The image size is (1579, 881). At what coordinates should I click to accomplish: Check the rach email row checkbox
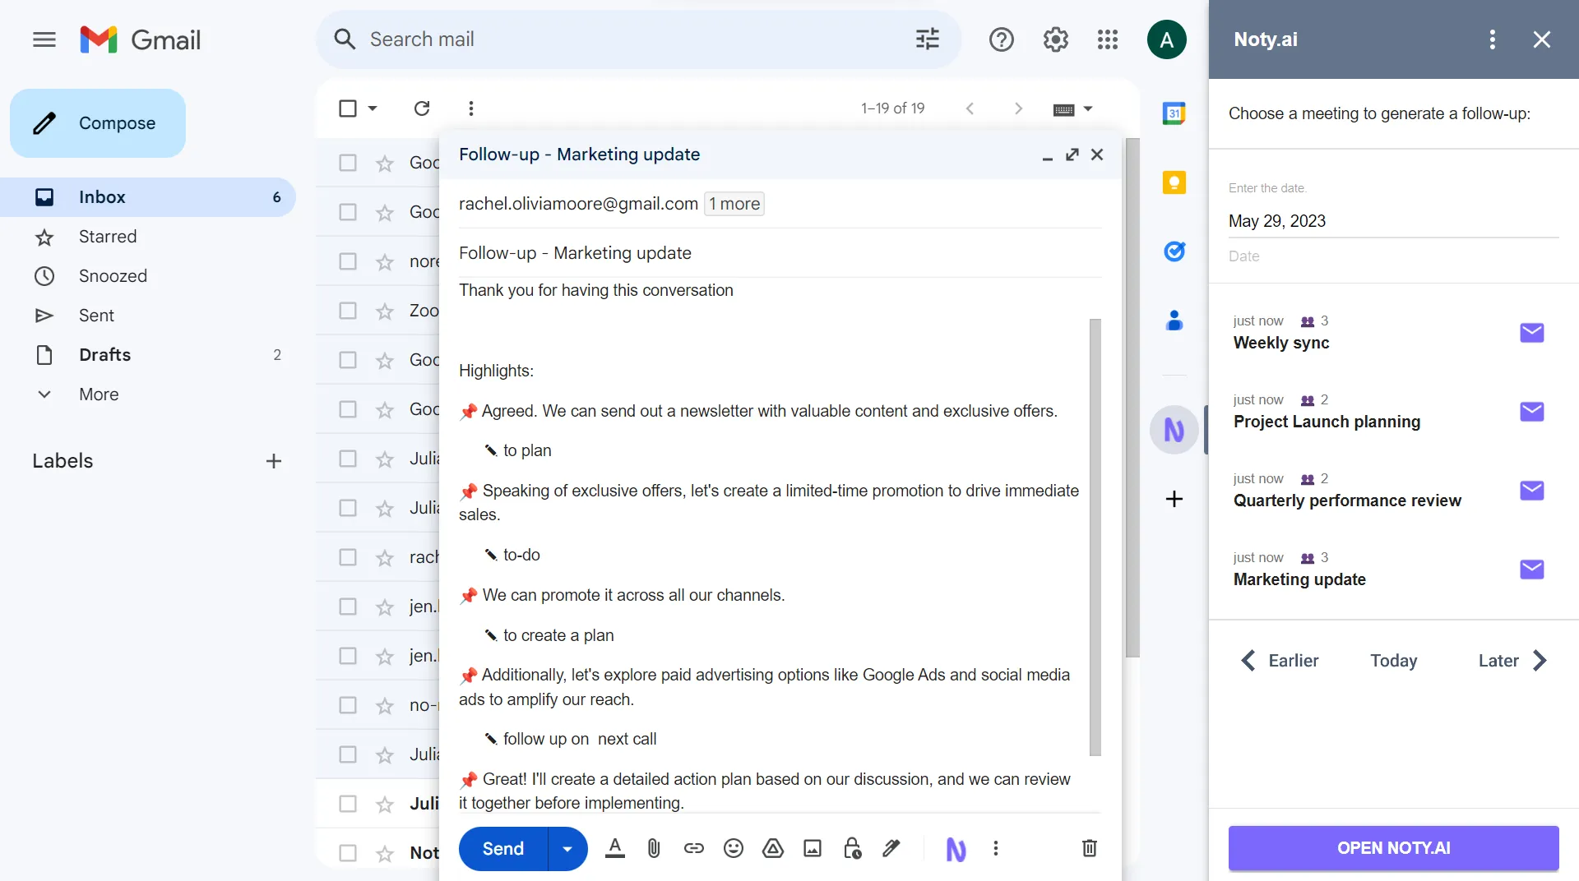tap(347, 557)
